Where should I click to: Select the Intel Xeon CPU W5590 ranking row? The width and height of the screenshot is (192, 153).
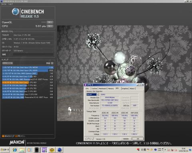(28, 67)
